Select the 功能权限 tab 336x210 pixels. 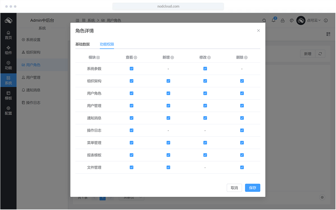[107, 44]
